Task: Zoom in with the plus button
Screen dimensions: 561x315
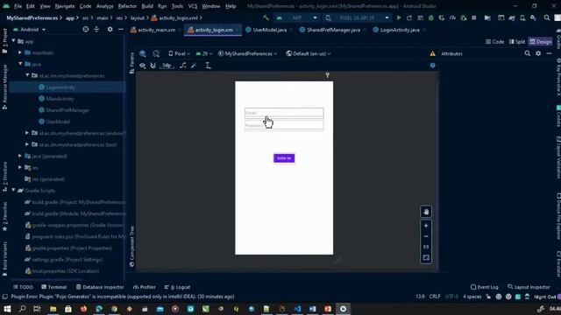Action: point(426,226)
